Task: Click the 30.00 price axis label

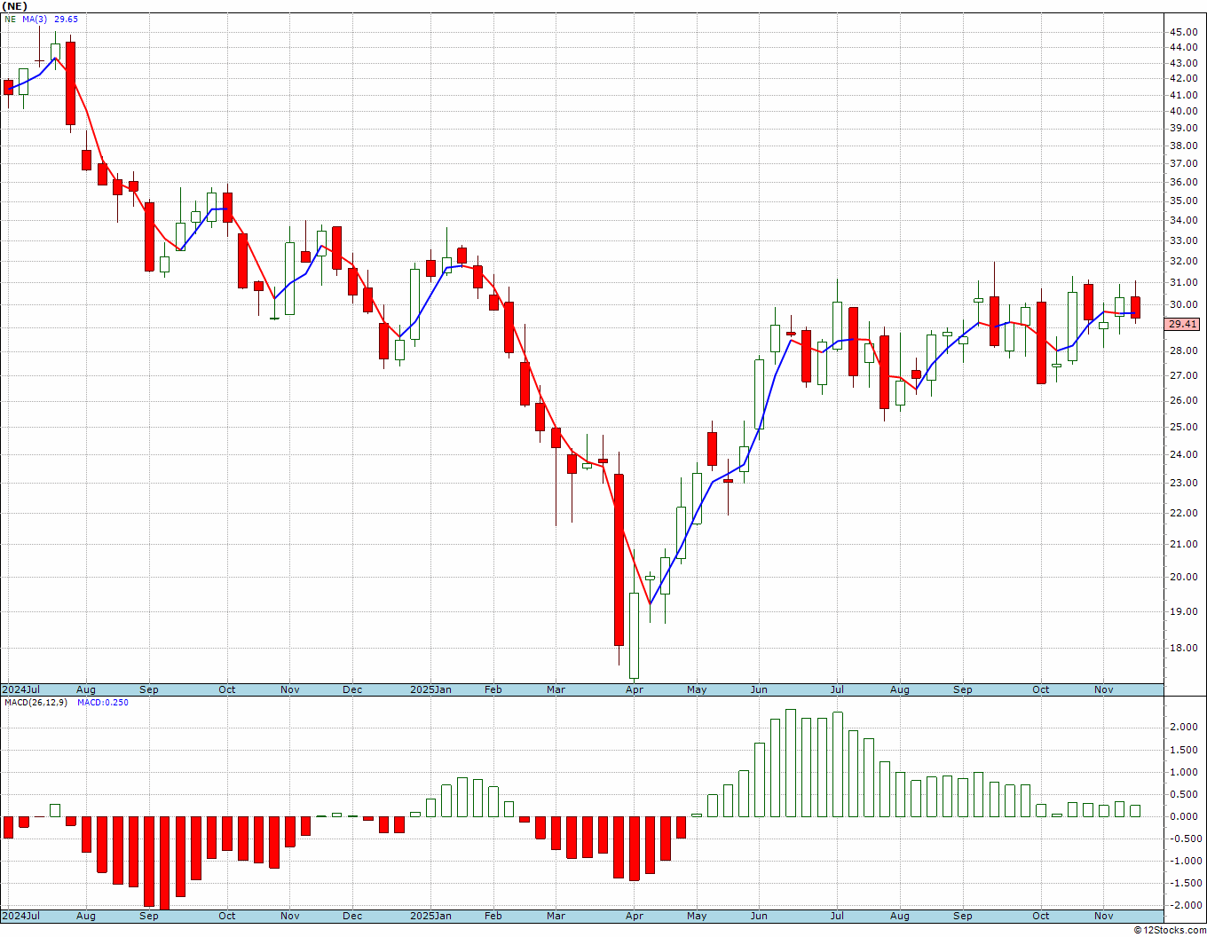Action: 1183,304
